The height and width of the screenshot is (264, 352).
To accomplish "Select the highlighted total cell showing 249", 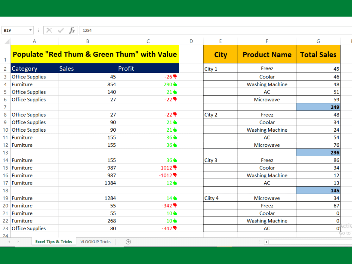I will pos(318,107).
